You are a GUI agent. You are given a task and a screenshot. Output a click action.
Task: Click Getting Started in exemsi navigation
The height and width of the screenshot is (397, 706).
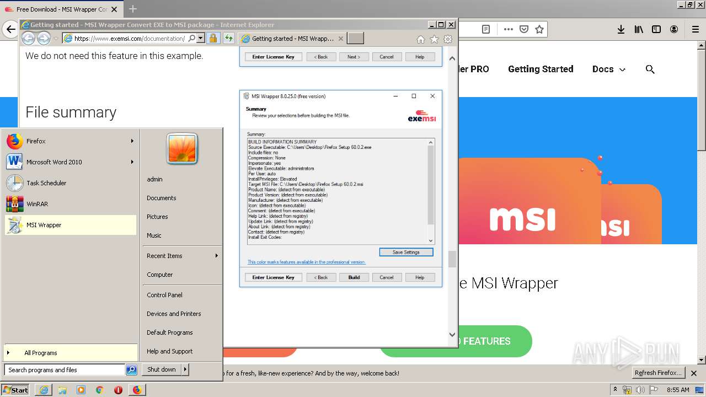click(x=541, y=69)
